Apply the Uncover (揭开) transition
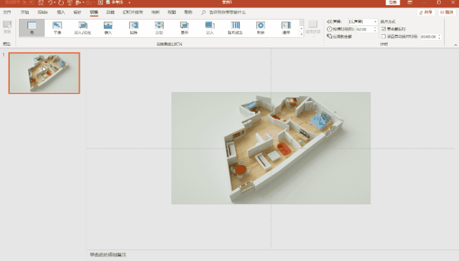459x261 pixels. point(286,28)
